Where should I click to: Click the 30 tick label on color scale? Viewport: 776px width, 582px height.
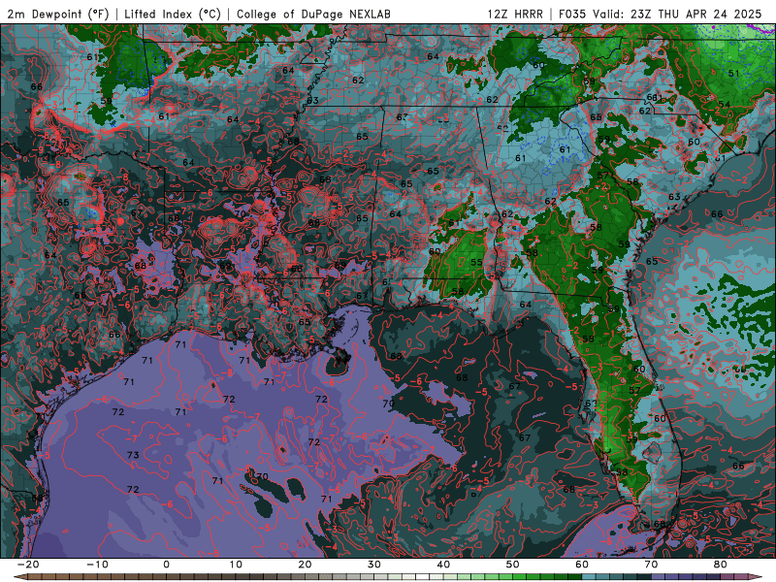coord(374,565)
